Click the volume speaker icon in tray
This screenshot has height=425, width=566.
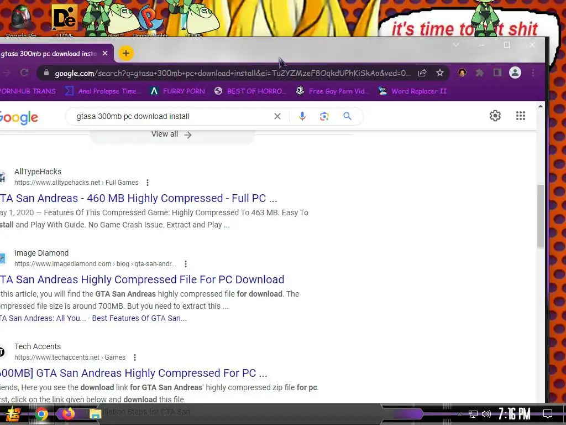486,414
